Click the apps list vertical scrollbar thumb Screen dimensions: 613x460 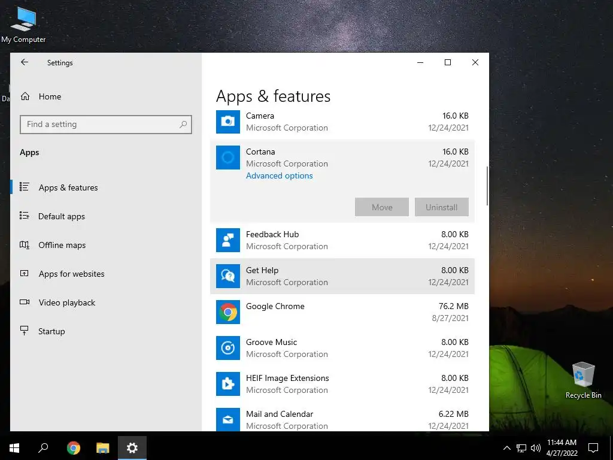pyautogui.click(x=487, y=186)
